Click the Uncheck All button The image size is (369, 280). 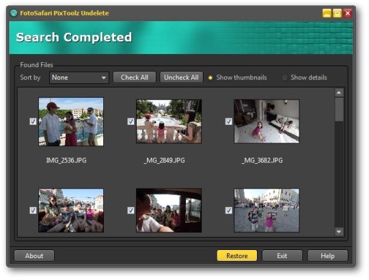pos(181,77)
